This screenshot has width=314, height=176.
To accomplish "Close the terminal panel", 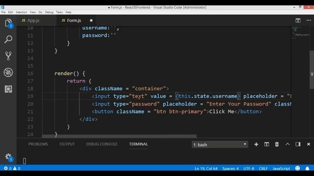I will coord(309,144).
